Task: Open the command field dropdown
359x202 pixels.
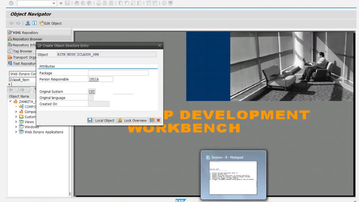Action: coord(54,3)
